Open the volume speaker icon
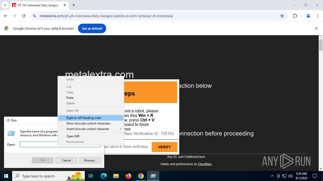The image size is (323, 181). [x=290, y=176]
